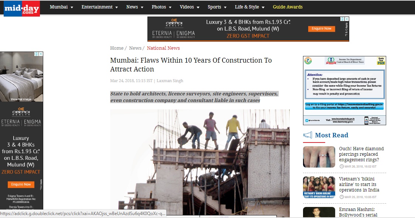Click clock icon next to MAR 25, 2018
Viewport: 415px width, 218px height.
[x=341, y=197]
